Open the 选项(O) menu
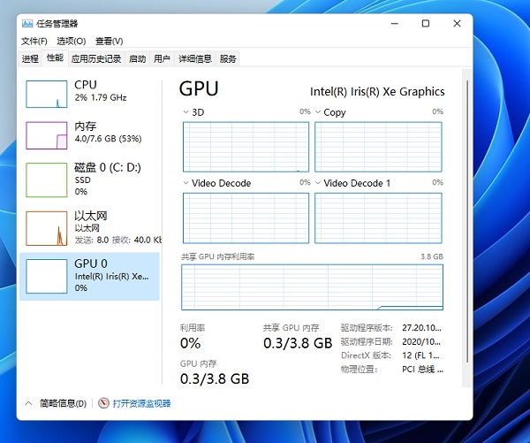The width and height of the screenshot is (530, 443). (x=71, y=41)
